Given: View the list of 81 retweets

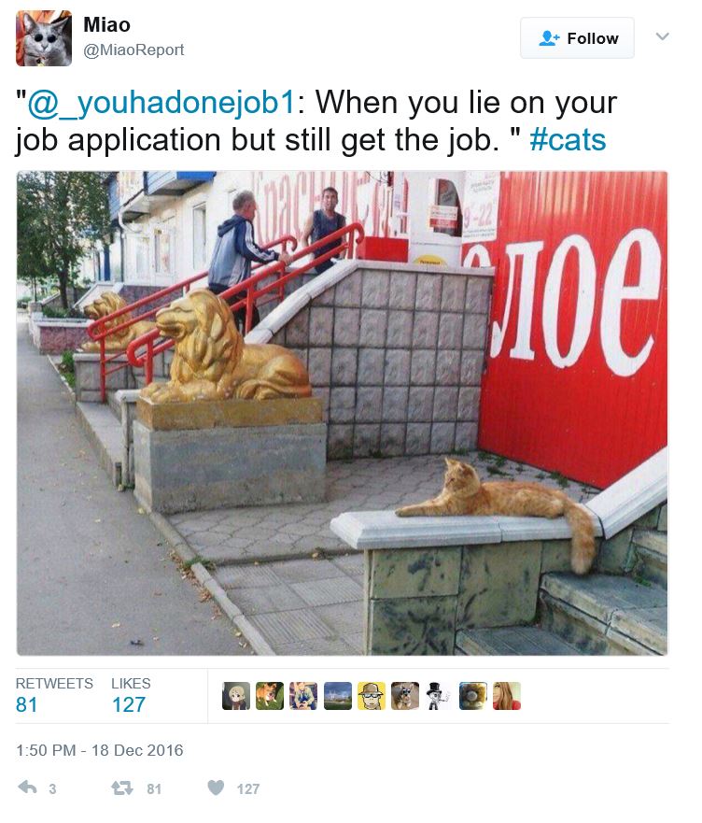Looking at the screenshot, I should (x=54, y=695).
